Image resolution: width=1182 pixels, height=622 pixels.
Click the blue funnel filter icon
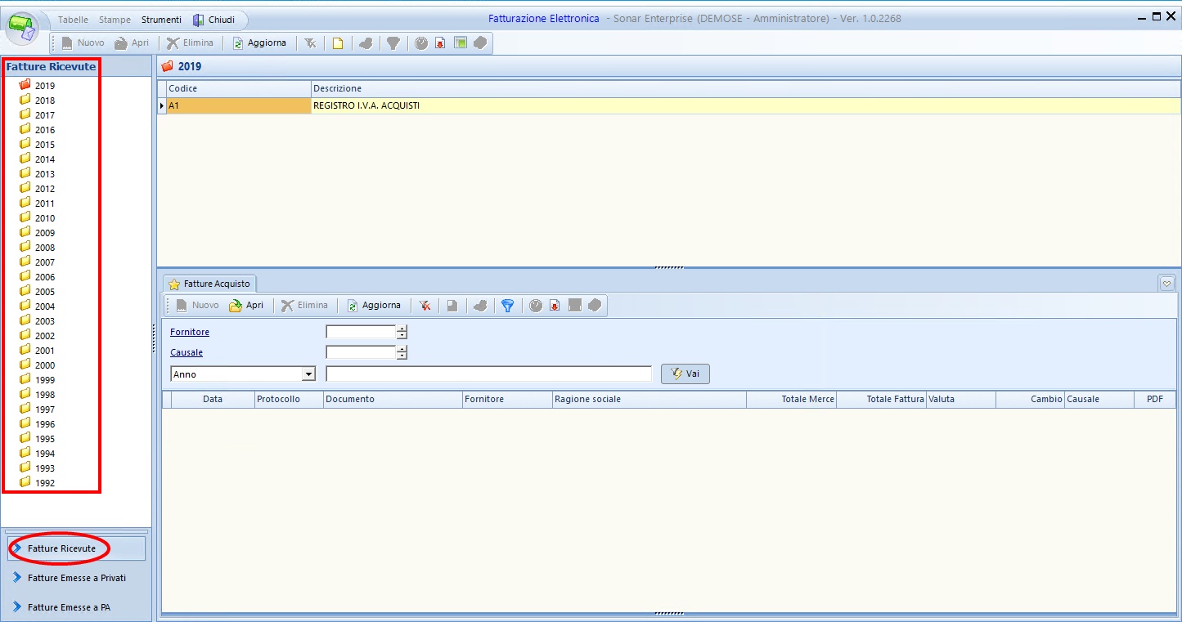tap(507, 306)
